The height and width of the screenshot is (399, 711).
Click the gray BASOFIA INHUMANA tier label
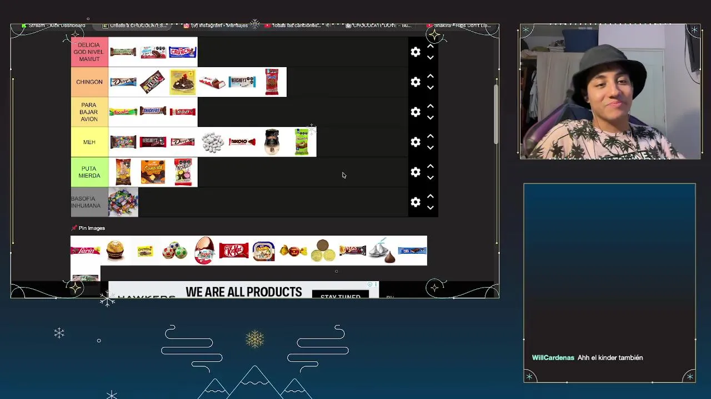click(x=89, y=202)
